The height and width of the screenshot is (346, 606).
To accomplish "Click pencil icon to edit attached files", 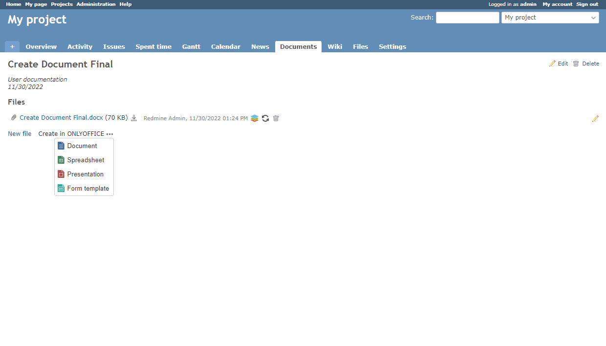I will (595, 119).
